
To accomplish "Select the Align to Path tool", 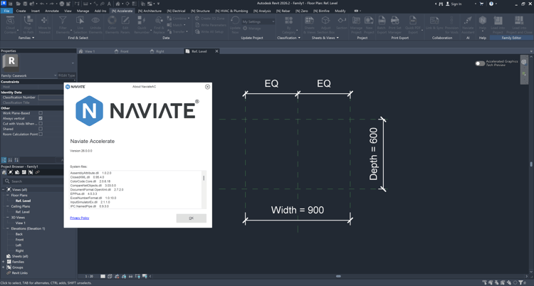I will [28, 24].
